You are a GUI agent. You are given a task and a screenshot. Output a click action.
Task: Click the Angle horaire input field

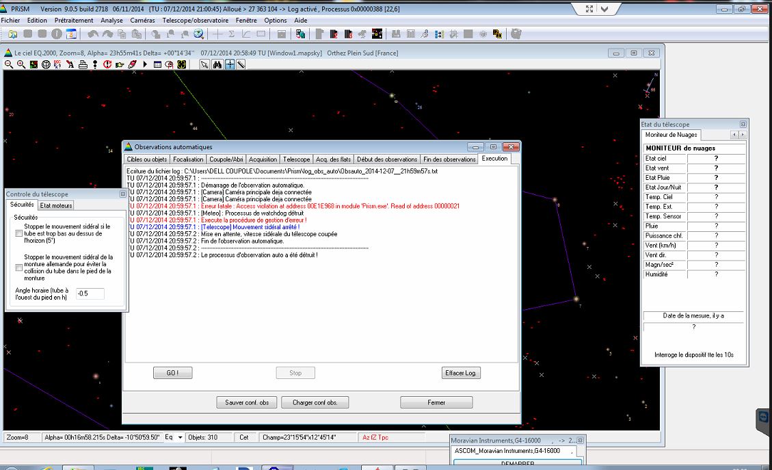(90, 293)
